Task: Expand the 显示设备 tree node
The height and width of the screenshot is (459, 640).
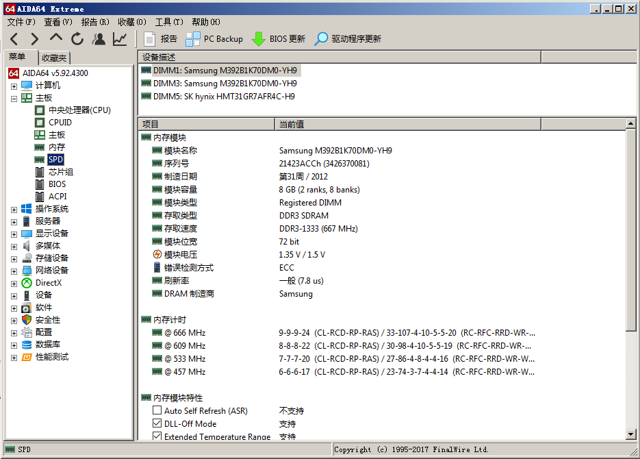Action: tap(14, 234)
